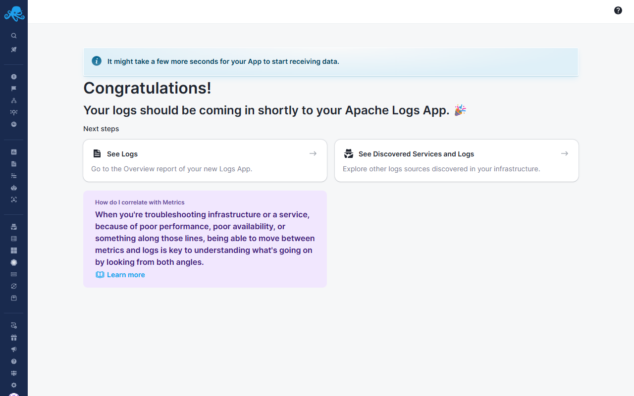The height and width of the screenshot is (396, 634).
Task: Open Settings with the gear icon
Action: click(x=14, y=385)
